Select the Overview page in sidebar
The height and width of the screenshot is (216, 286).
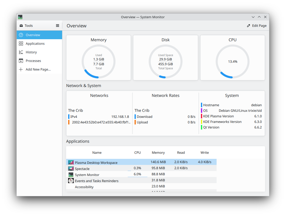point(39,35)
